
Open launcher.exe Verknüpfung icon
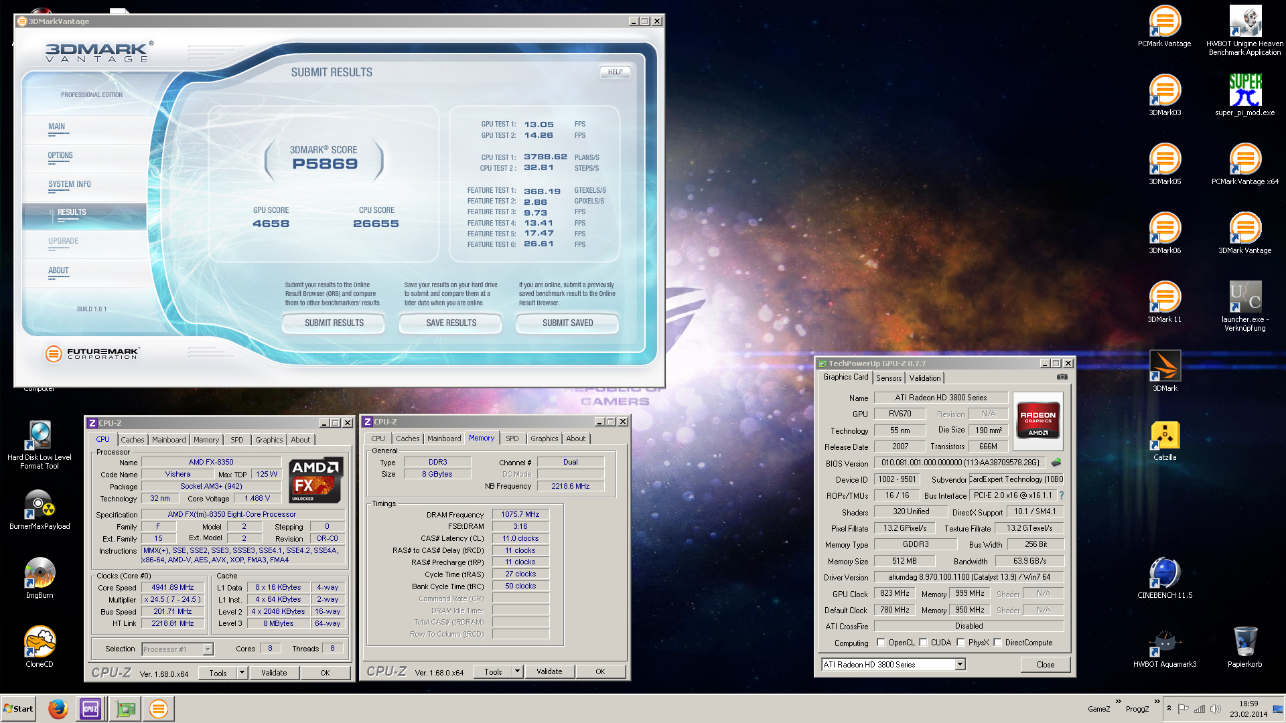pyautogui.click(x=1244, y=306)
